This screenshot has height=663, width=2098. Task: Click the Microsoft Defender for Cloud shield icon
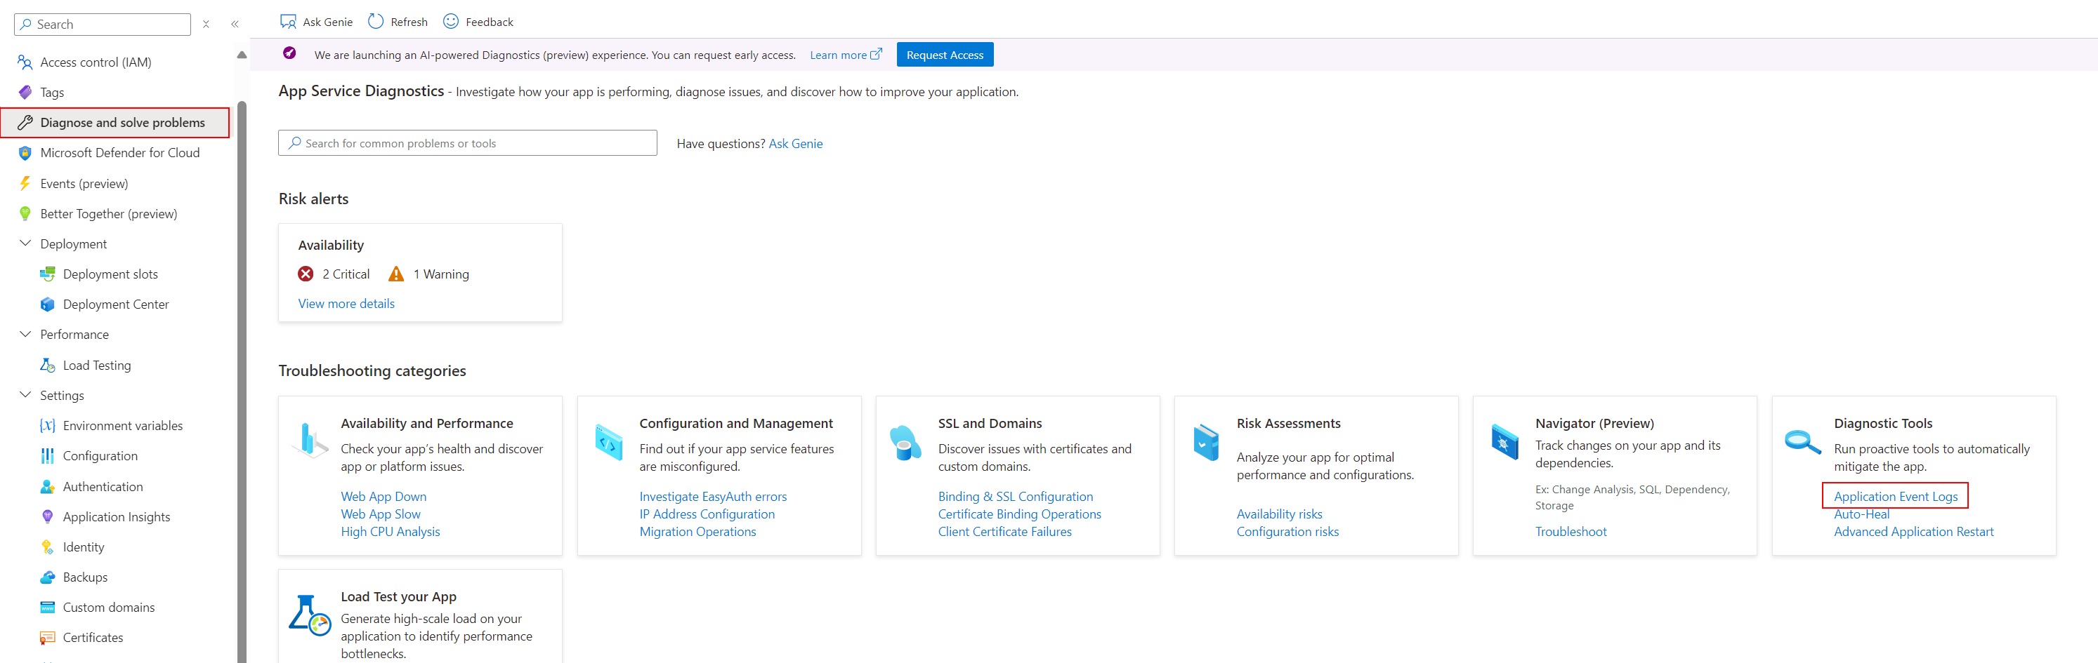coord(25,153)
